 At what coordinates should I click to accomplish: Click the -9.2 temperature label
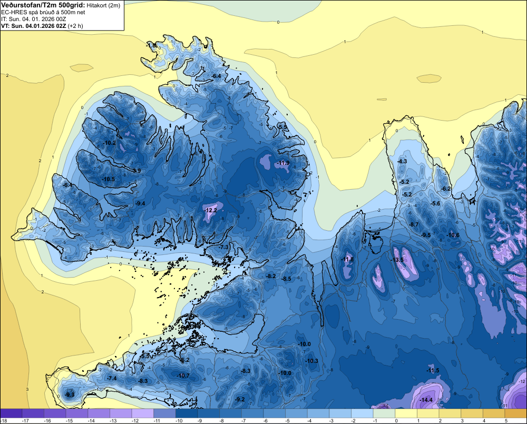click(x=240, y=399)
